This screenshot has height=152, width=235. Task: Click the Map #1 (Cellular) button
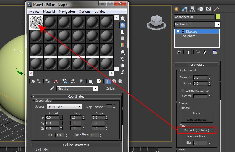tap(196, 130)
